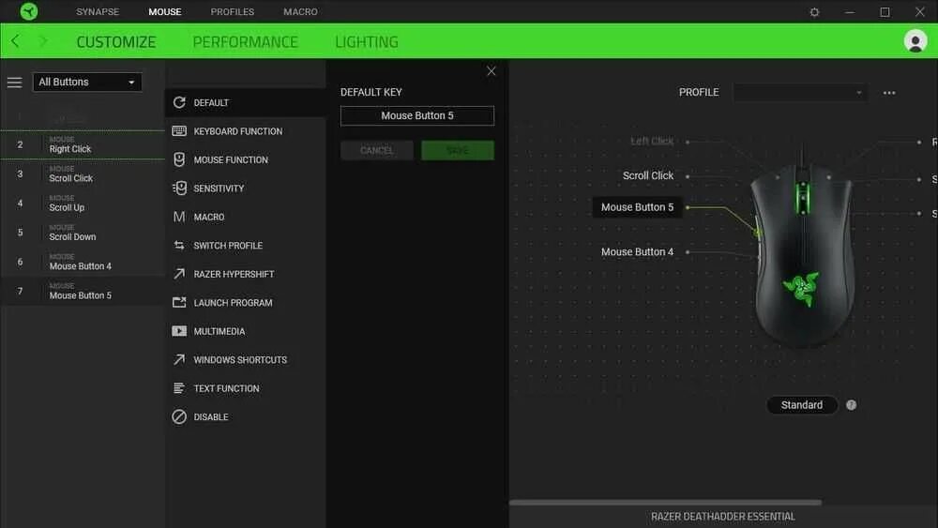Open profile options three-dot menu
This screenshot has height=528, width=938.
click(889, 93)
